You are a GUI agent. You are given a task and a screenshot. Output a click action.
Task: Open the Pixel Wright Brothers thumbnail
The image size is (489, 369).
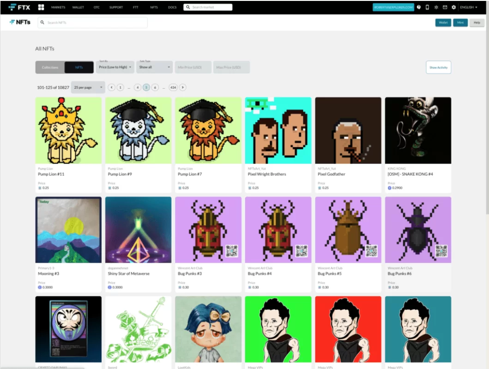coord(278,130)
